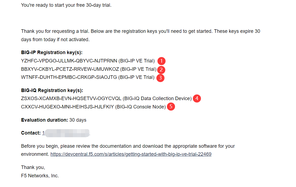Click the BIG-IQ Registration key(s) heading
The width and height of the screenshot is (296, 187).
click(52, 90)
